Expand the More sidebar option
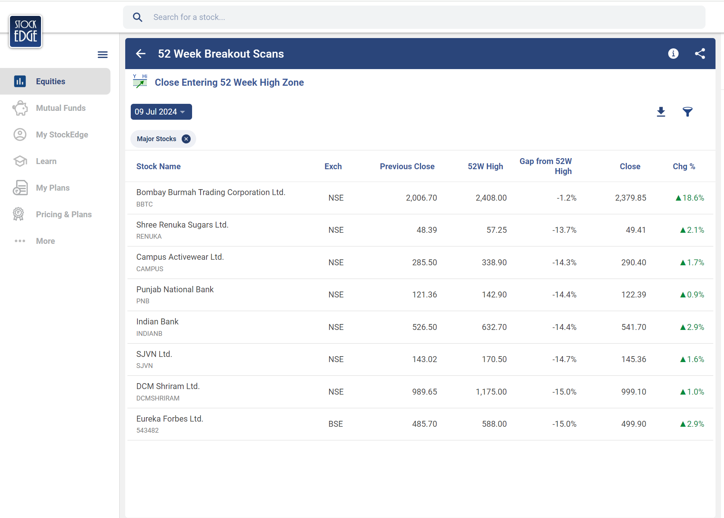Screen dimensions: 724x518 pyautogui.click(x=45, y=241)
